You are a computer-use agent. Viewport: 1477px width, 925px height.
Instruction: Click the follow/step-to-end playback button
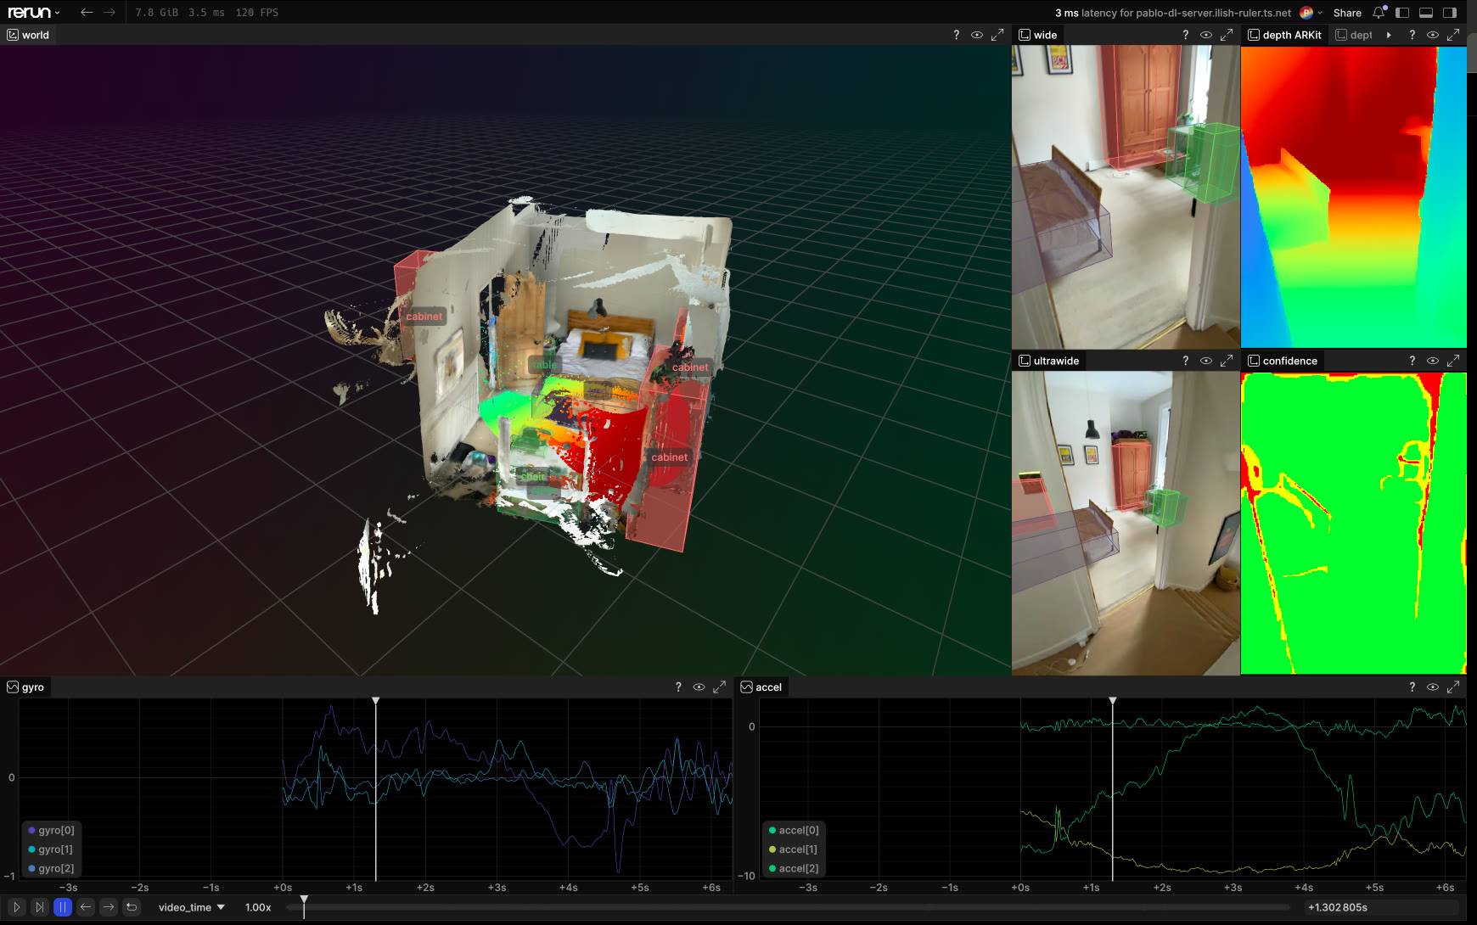(x=39, y=907)
